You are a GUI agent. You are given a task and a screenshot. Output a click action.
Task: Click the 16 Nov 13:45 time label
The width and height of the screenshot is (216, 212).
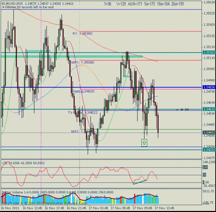tap(32, 208)
